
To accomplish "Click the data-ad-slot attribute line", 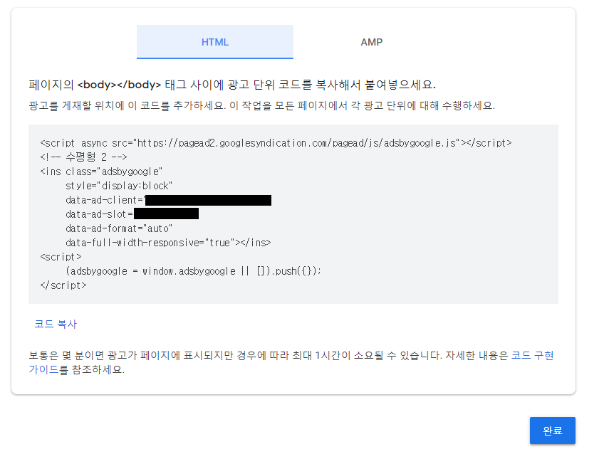I will click(x=132, y=214).
